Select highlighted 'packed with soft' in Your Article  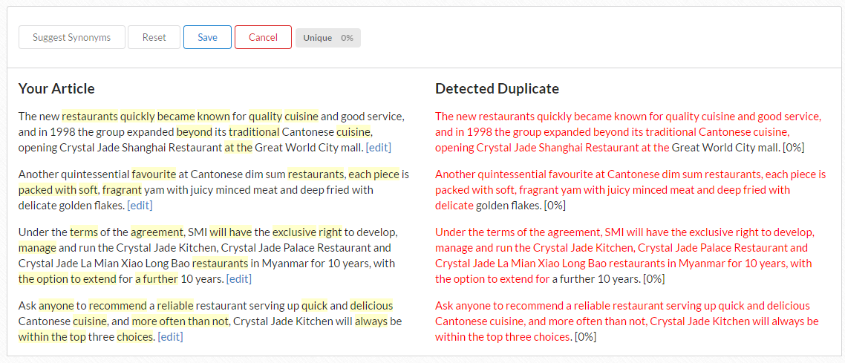click(58, 190)
